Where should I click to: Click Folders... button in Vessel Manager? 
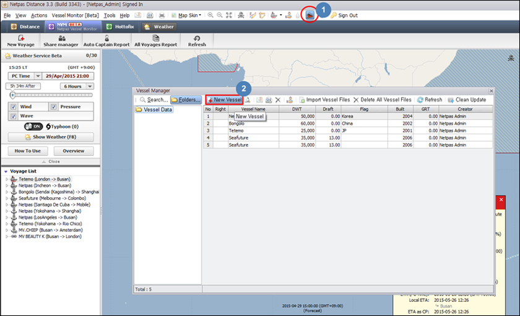pyautogui.click(x=186, y=100)
